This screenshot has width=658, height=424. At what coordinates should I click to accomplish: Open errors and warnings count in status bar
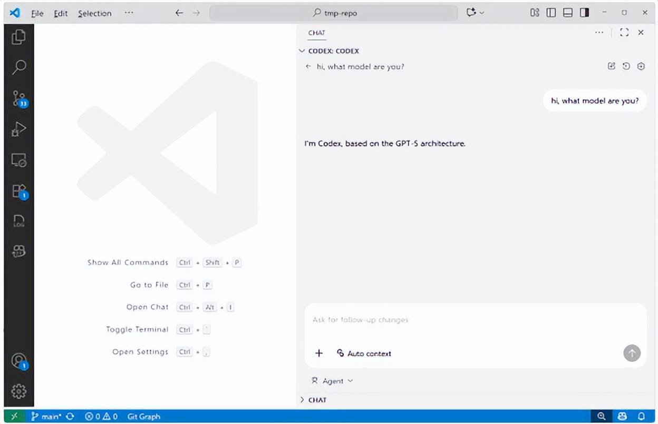[101, 416]
